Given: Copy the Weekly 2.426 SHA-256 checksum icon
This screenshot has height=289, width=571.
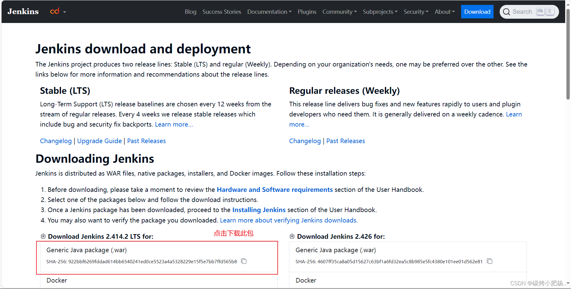Looking at the screenshot, I should coord(490,261).
